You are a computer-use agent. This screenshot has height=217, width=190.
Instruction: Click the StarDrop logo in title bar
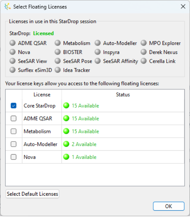pos(7,7)
